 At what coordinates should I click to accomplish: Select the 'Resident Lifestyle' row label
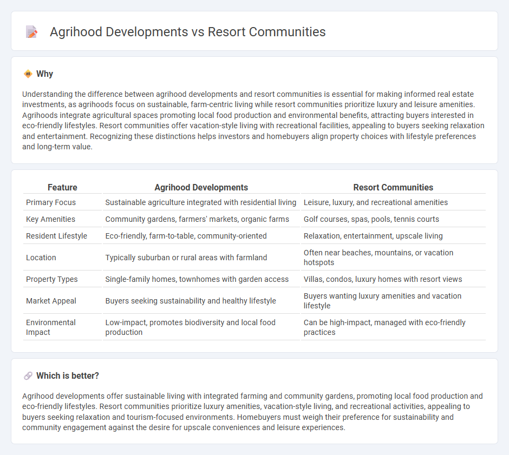[56, 236]
